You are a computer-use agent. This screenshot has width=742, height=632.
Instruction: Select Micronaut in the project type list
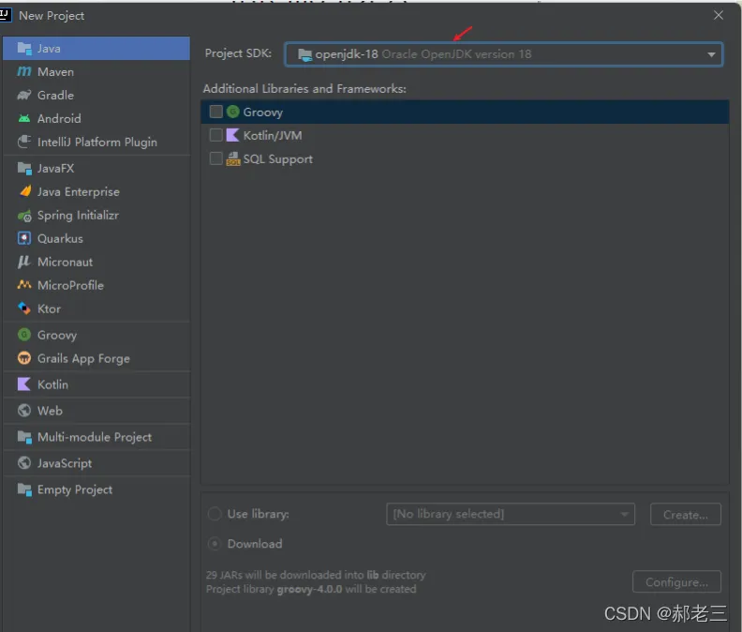pos(96,262)
